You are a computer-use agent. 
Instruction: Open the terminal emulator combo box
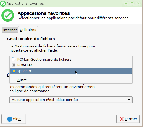(71, 100)
